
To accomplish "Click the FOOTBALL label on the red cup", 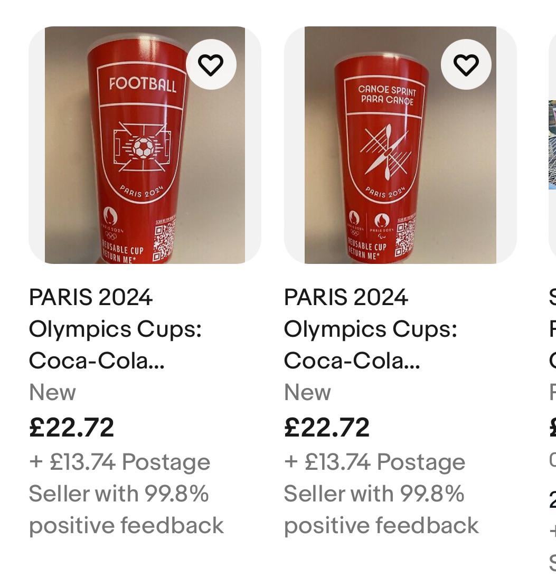I will pyautogui.click(x=143, y=84).
